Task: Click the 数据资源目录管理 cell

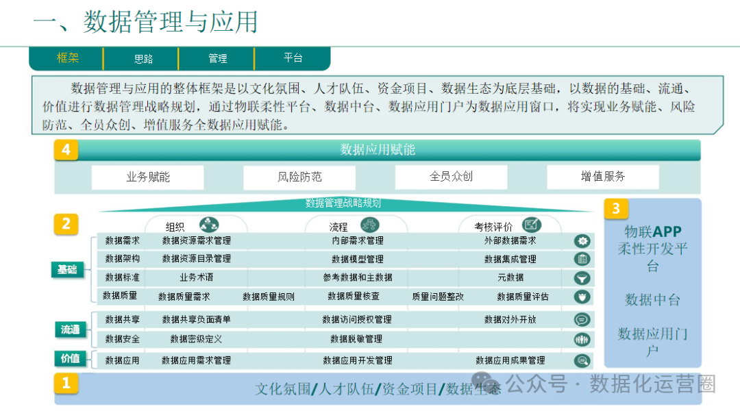Action: coord(197,259)
